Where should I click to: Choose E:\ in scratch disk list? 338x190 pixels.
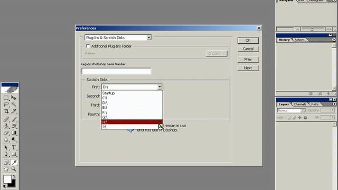[132, 108]
